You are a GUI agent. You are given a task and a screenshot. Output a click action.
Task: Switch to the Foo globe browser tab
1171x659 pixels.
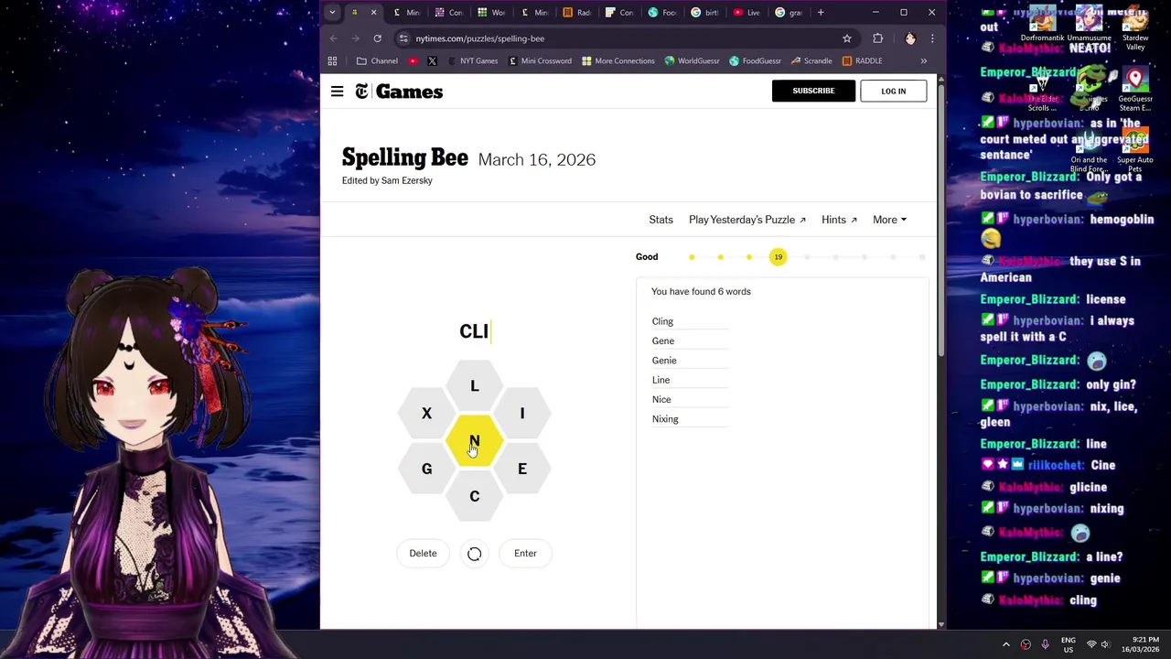tap(662, 13)
